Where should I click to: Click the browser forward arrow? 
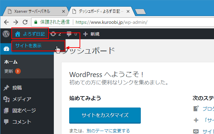tap(16, 22)
